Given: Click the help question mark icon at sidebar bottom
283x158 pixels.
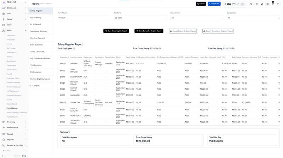Looking at the screenshot, I should pos(25,156).
